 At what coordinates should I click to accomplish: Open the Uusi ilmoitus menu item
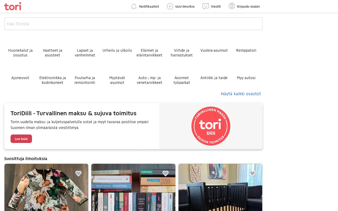click(181, 6)
